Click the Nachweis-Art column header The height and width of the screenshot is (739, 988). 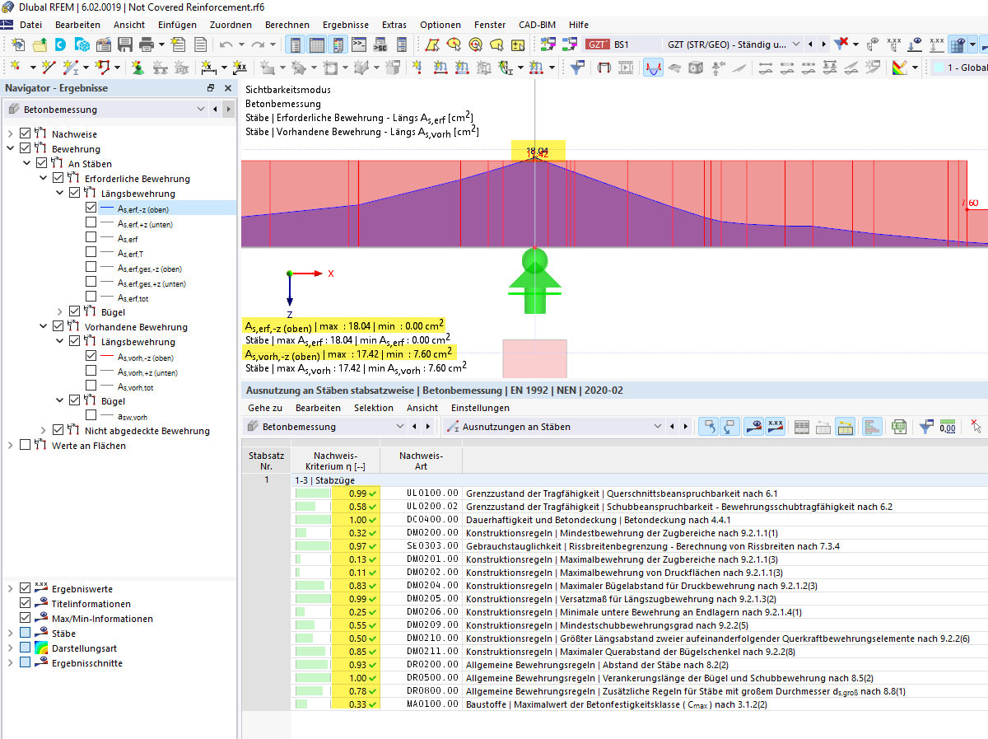click(421, 461)
